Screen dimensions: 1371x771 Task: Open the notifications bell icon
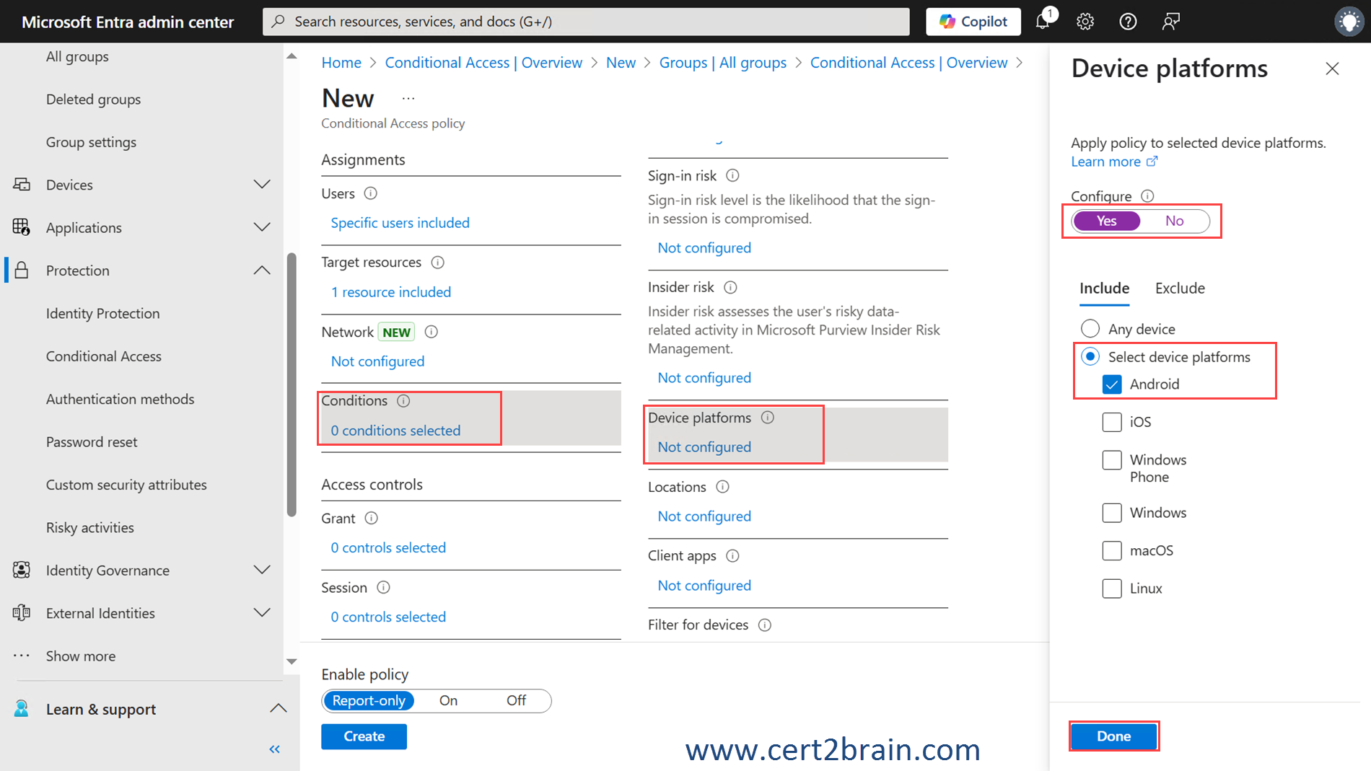click(1043, 21)
